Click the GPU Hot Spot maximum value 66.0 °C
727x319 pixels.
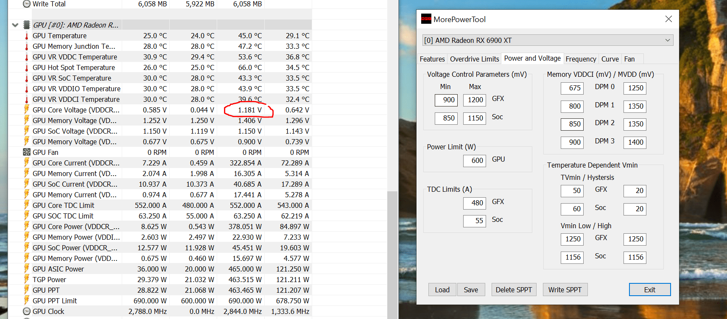250,67
